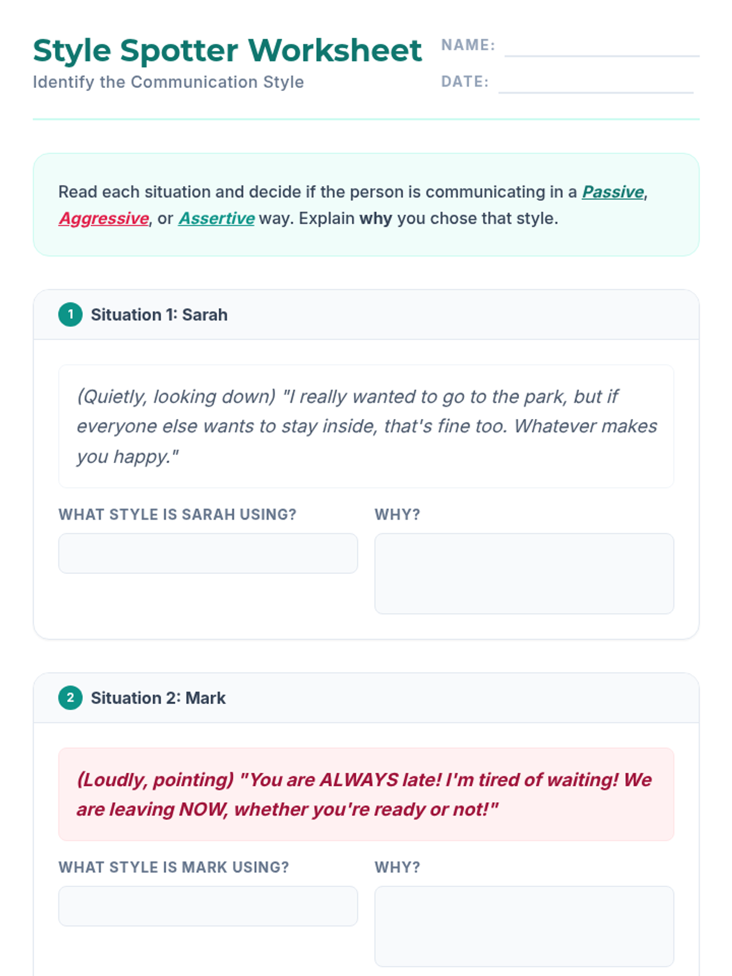Image resolution: width=732 pixels, height=976 pixels.
Task: Click the number 2 circle badge
Action: tap(71, 698)
